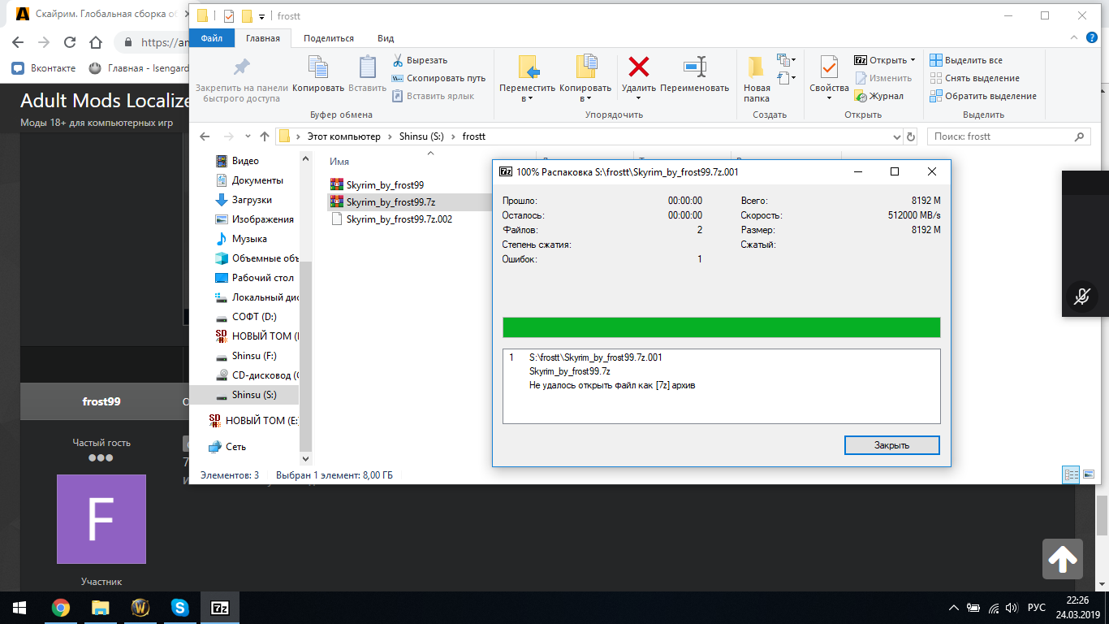Pin to Quick Access (Закрепить) icon
The width and height of the screenshot is (1109, 624).
point(242,68)
